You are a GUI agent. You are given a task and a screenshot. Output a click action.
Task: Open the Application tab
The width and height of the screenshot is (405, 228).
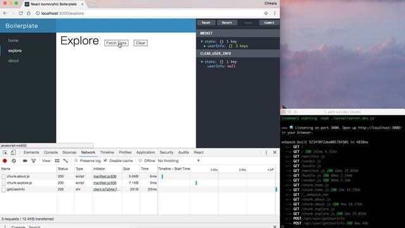(146, 153)
